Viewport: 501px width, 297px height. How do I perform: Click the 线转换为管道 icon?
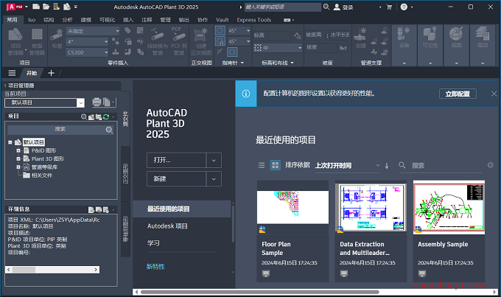157,41
